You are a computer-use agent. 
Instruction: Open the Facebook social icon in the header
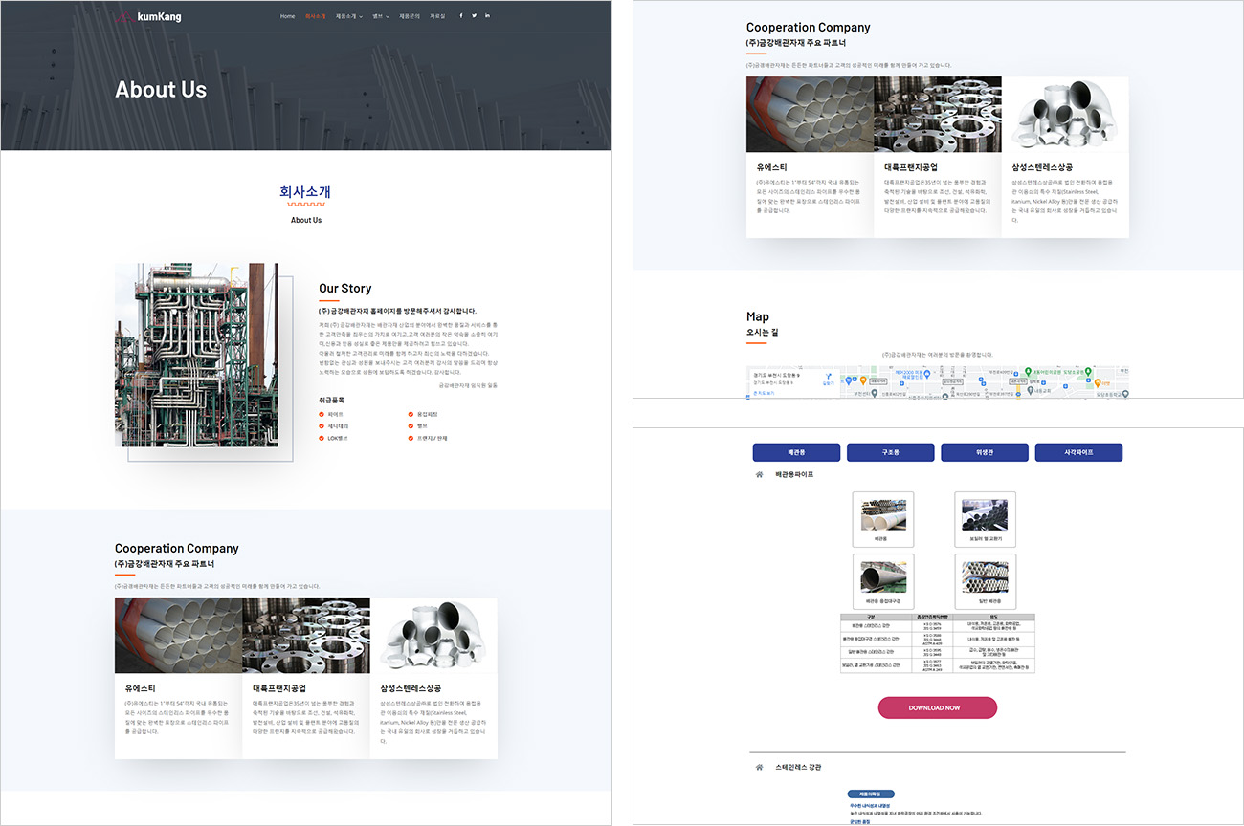[x=460, y=16]
